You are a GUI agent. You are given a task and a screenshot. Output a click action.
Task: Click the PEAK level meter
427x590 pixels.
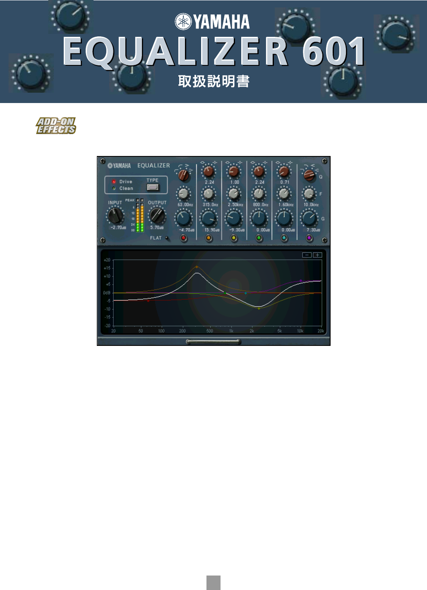[140, 216]
